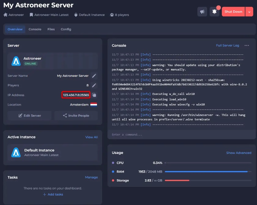Screen dimensions: 257x205
Task: Click the Invite People button
Action: pyautogui.click(x=76, y=116)
